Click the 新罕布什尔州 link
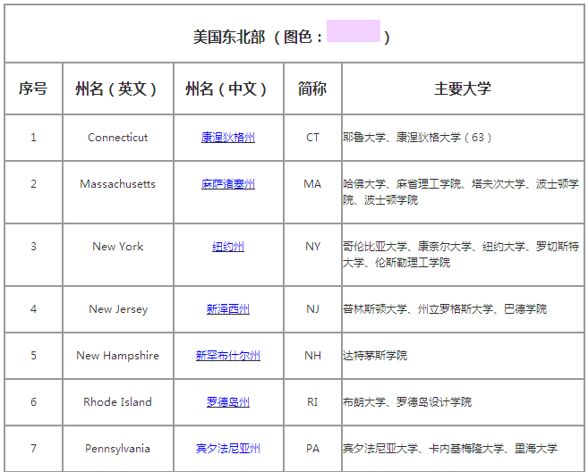This screenshot has height=472, width=588. tap(227, 356)
